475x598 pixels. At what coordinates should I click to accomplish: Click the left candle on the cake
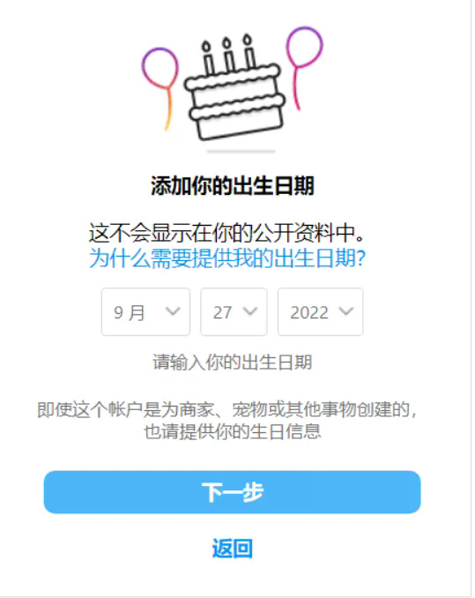pyautogui.click(x=208, y=58)
